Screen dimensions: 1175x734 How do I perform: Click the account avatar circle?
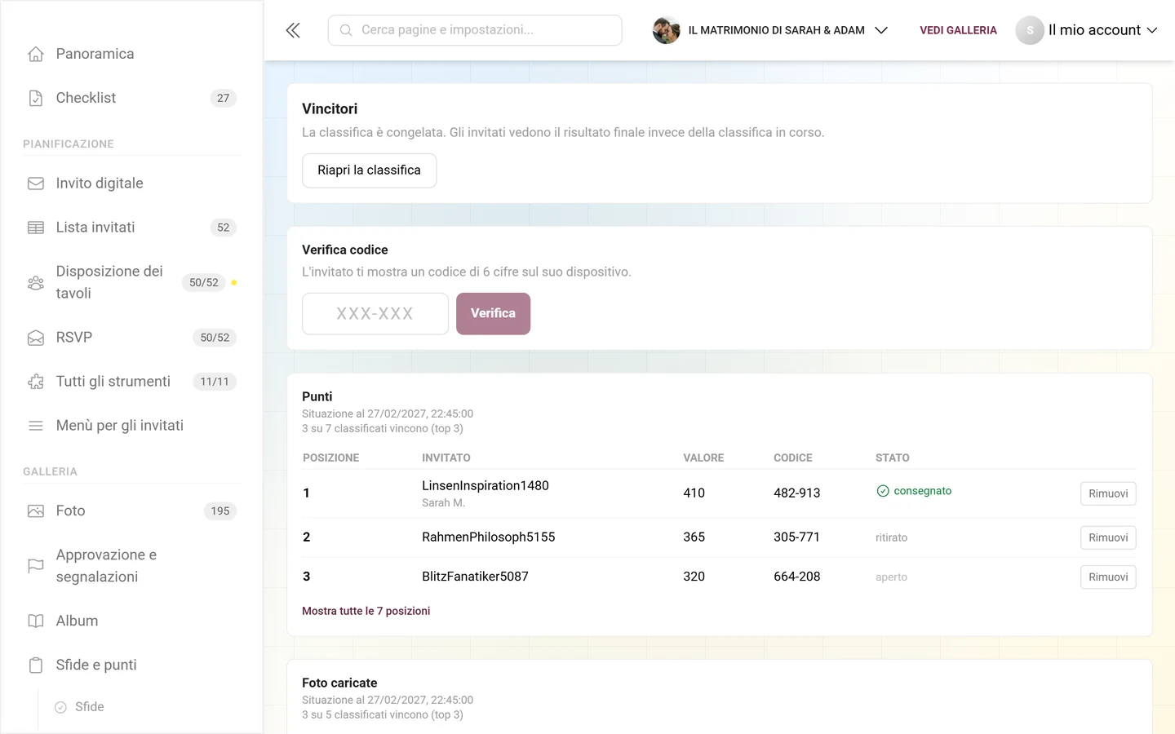click(1030, 30)
